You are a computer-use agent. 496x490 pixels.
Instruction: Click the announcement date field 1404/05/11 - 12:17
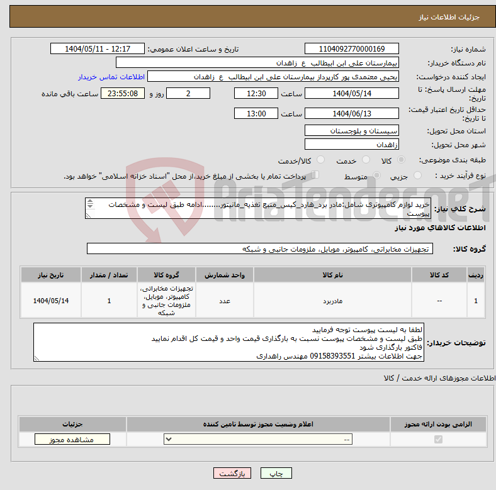coord(98,48)
